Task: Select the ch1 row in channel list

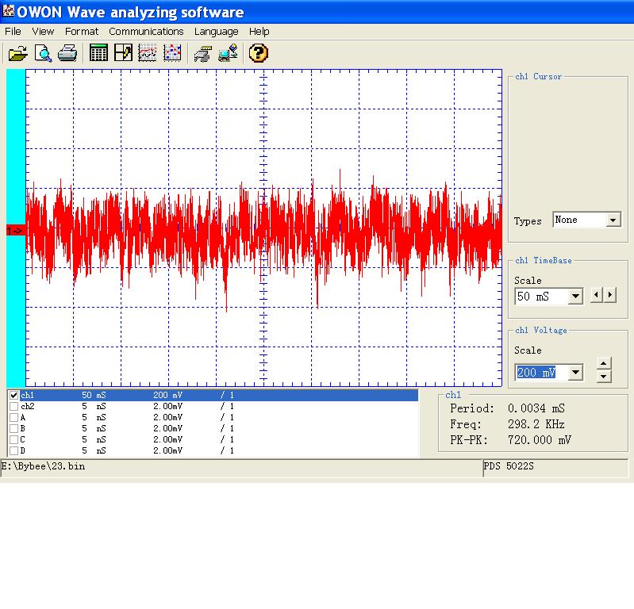Action: pos(219,395)
